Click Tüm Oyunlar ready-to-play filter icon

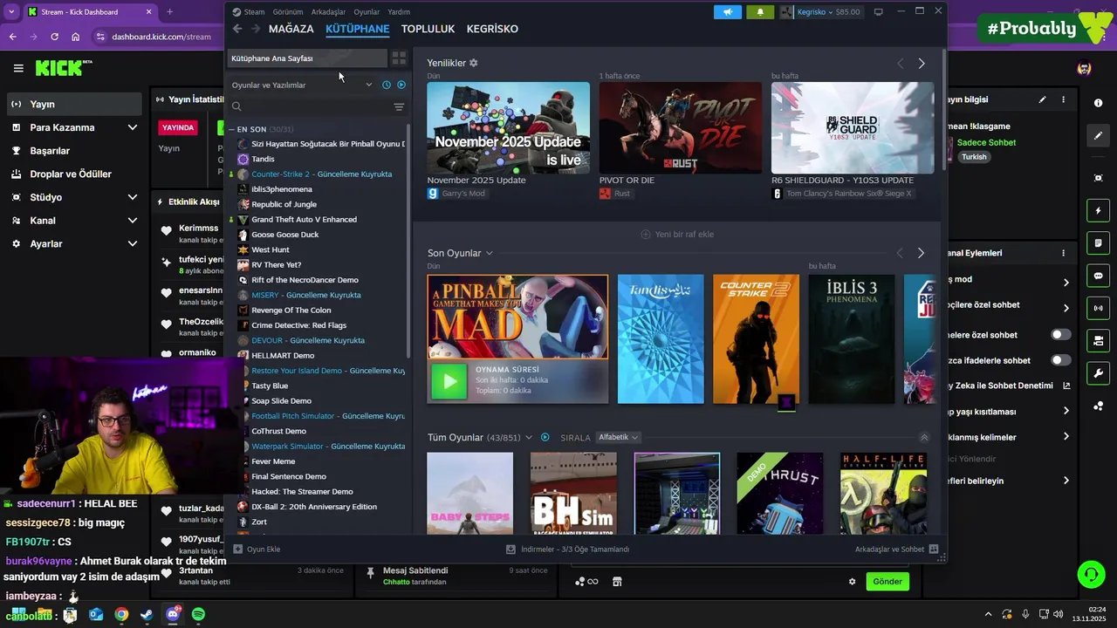point(545,437)
